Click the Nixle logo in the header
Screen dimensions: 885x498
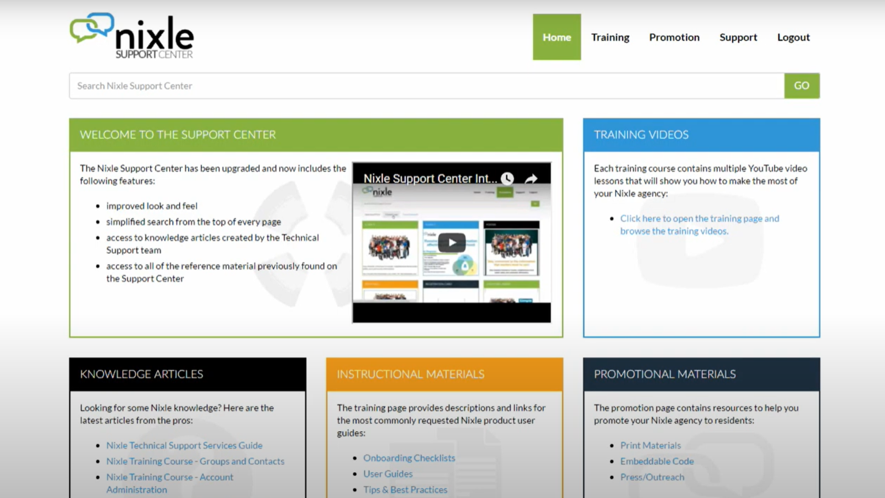[x=131, y=36]
